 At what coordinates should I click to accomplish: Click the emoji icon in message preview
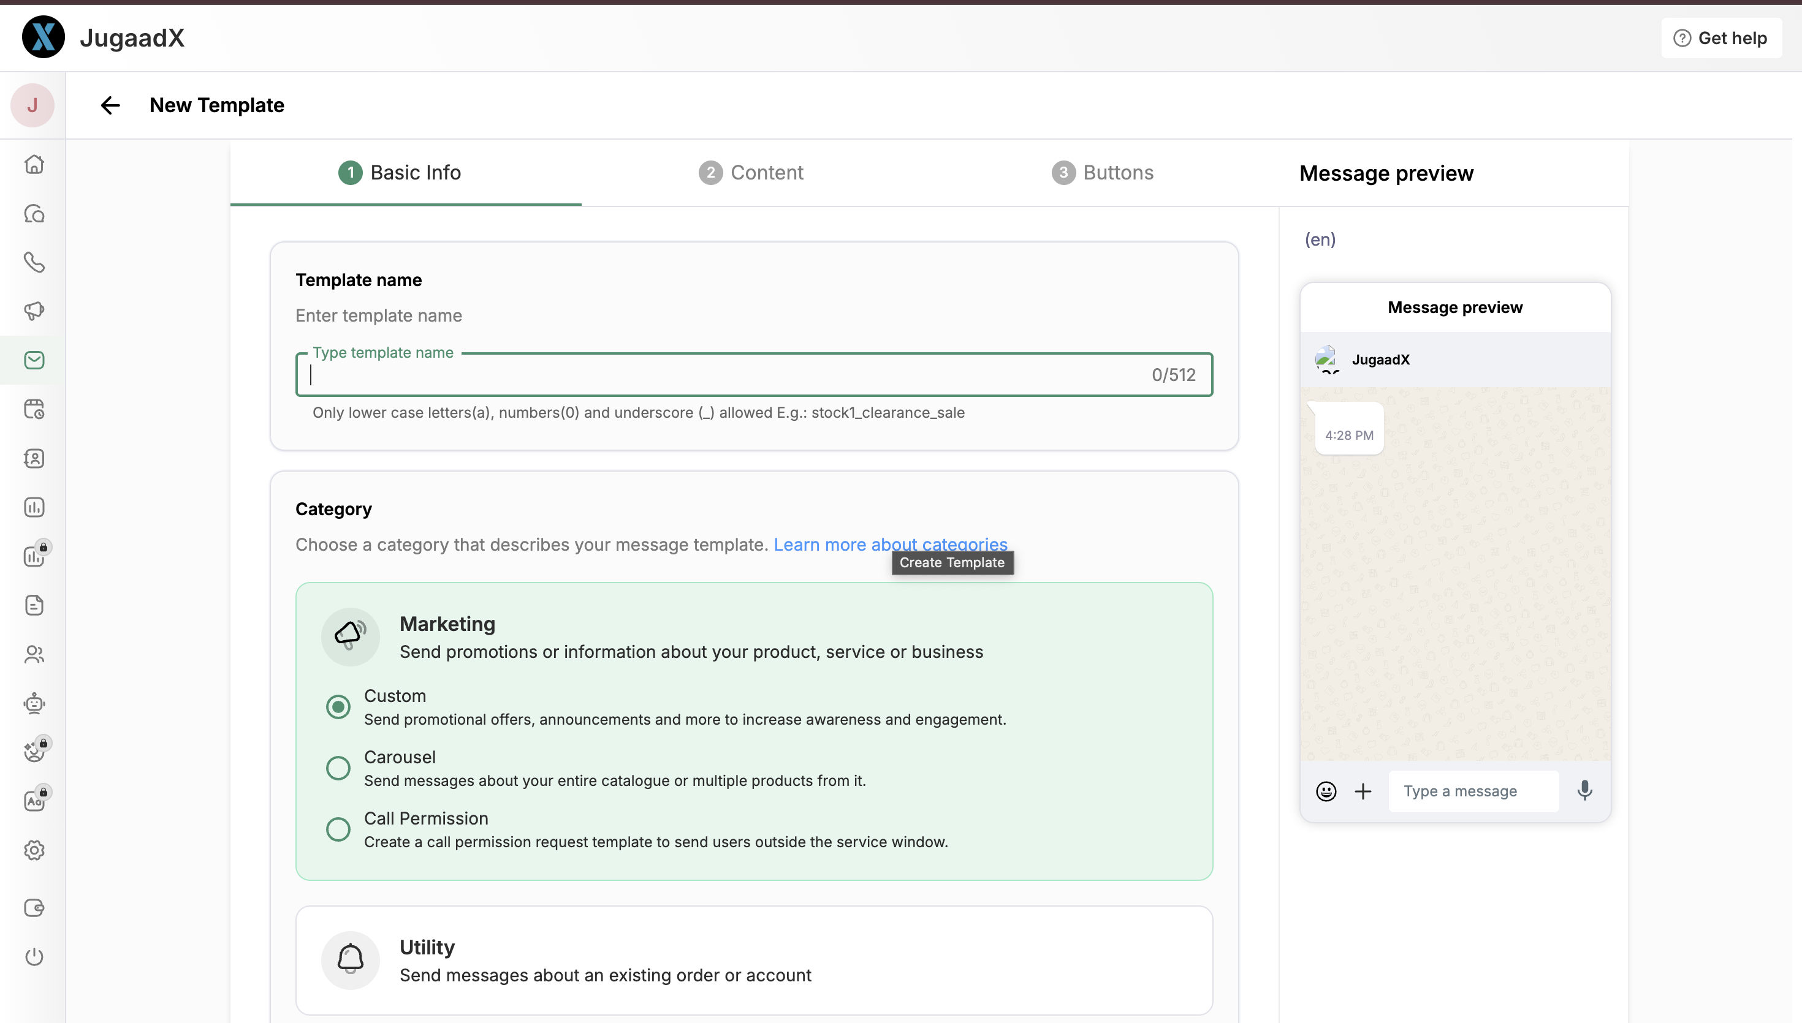click(1326, 791)
